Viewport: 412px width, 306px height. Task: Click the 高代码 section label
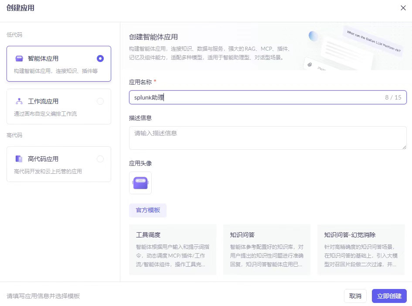(x=14, y=135)
